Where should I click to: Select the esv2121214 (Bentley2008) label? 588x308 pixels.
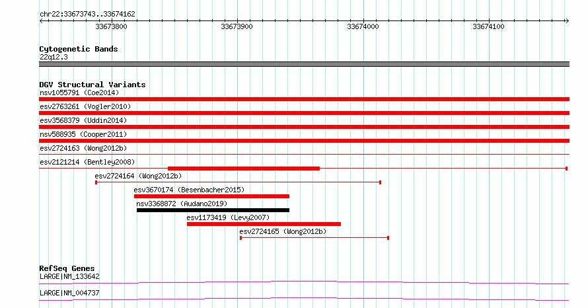point(87,162)
